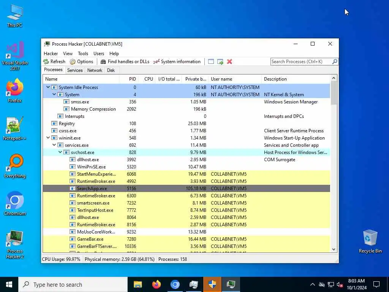This screenshot has height=292, width=389.
Task: Open the Tools menu
Action: pyautogui.click(x=83, y=54)
